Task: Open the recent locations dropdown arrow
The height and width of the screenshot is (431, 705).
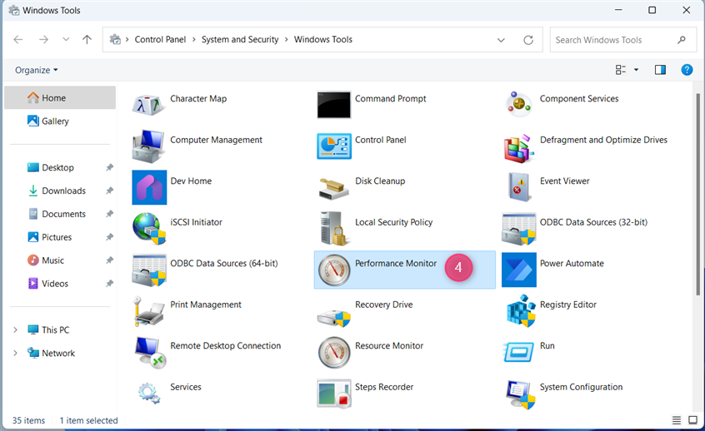Action: tap(66, 39)
